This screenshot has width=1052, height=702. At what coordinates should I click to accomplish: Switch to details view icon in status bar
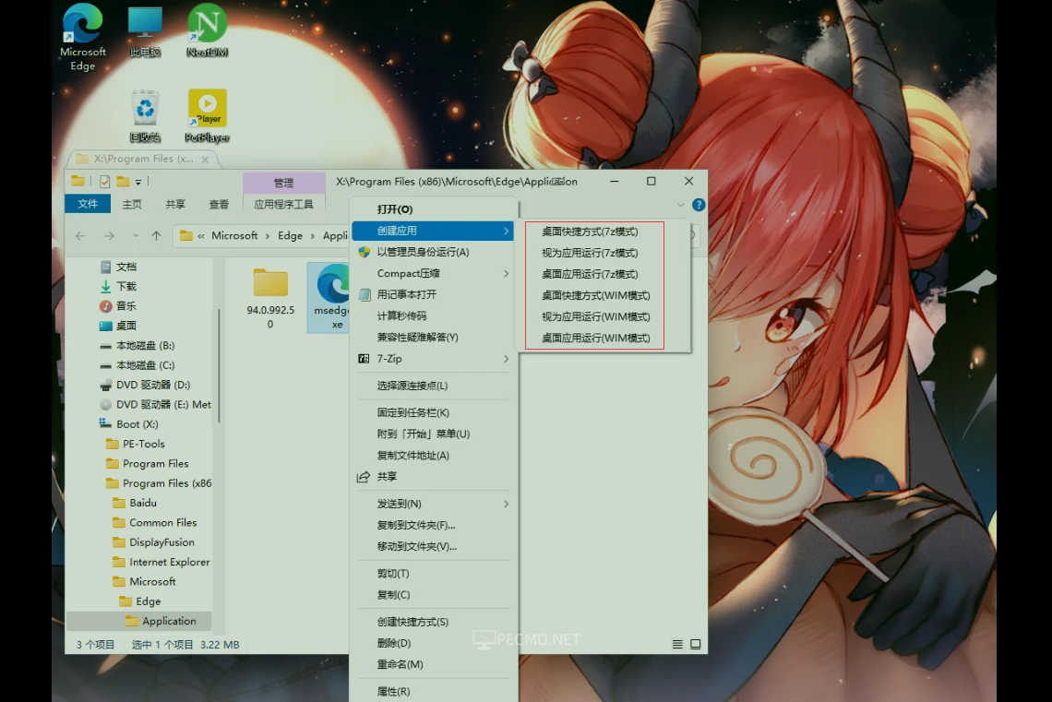coord(677,644)
